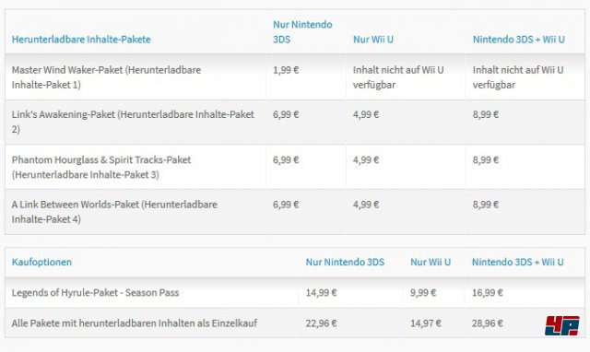Click the 1,99 € price for Master Wind Waker
The image size is (590, 352).
point(286,70)
